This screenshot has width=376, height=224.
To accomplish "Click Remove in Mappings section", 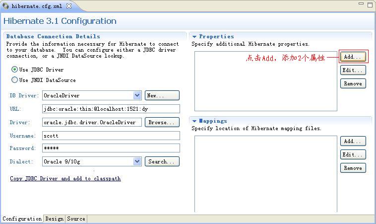I will coord(353,168).
